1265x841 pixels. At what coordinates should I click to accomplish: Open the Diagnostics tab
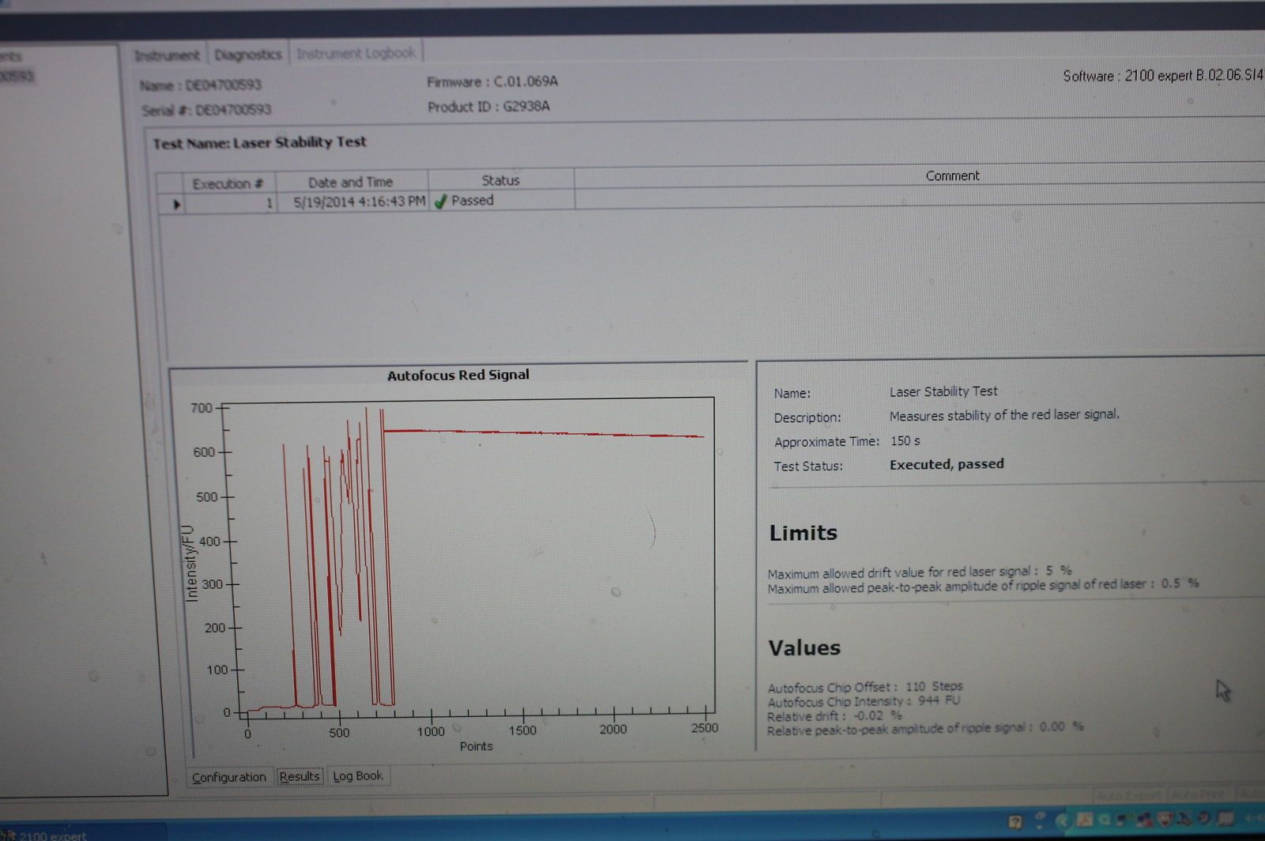point(247,55)
